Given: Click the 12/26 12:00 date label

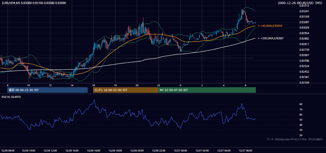Looking at the screenshot, I should (50, 150).
